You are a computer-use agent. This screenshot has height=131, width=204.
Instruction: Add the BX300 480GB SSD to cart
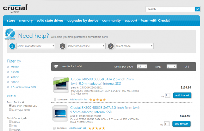click(x=181, y=124)
